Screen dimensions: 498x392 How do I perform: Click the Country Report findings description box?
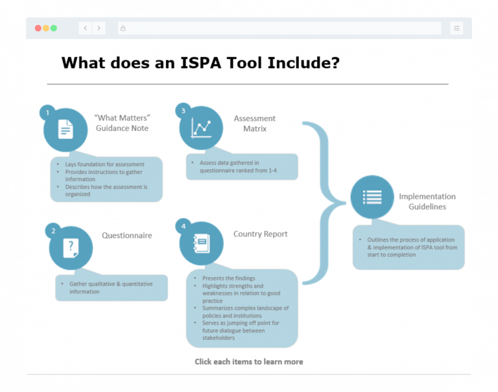click(x=242, y=308)
